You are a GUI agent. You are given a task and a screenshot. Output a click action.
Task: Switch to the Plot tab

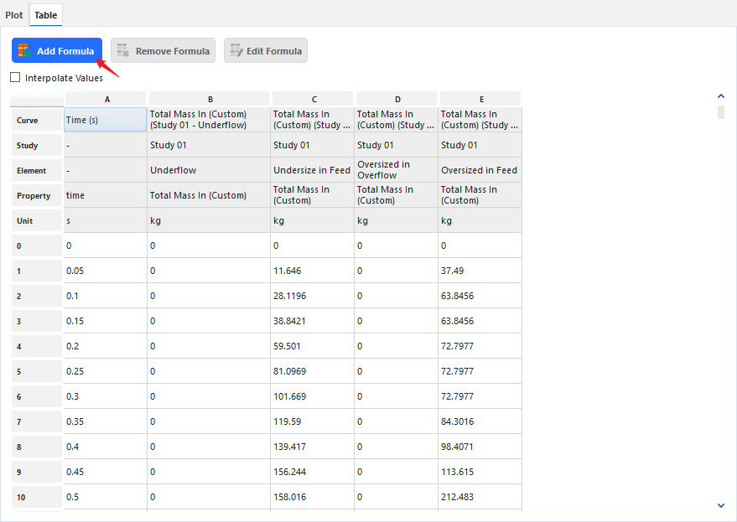click(x=14, y=15)
